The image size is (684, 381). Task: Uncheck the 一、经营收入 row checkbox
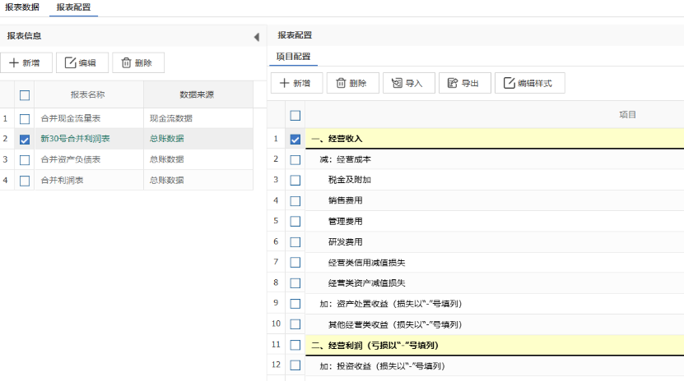[x=295, y=139]
